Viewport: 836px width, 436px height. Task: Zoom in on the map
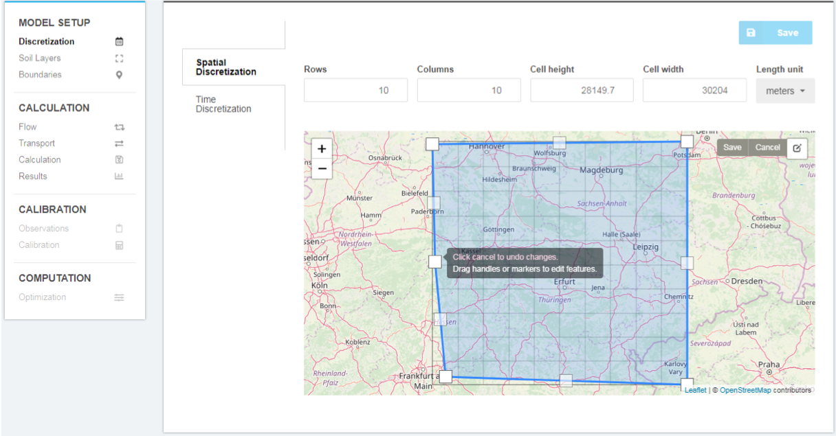tap(322, 149)
